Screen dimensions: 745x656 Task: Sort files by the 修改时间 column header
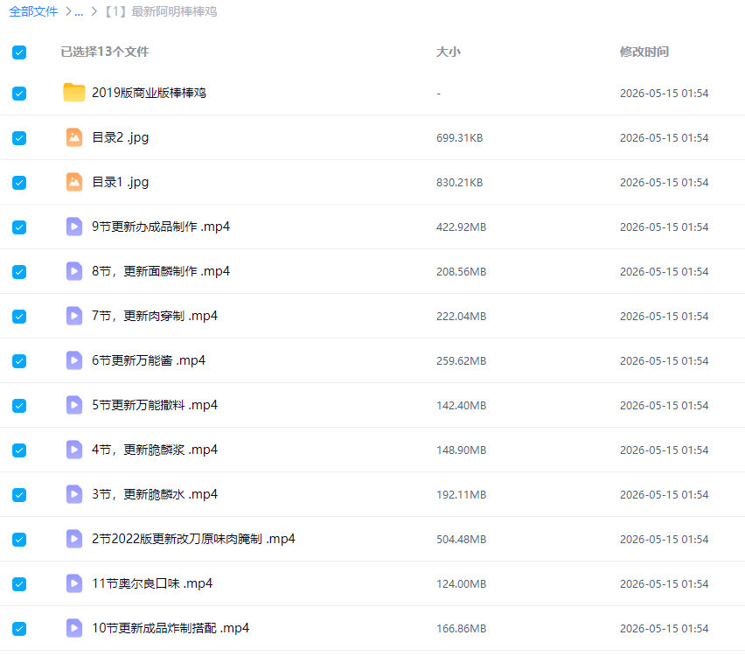(x=644, y=52)
